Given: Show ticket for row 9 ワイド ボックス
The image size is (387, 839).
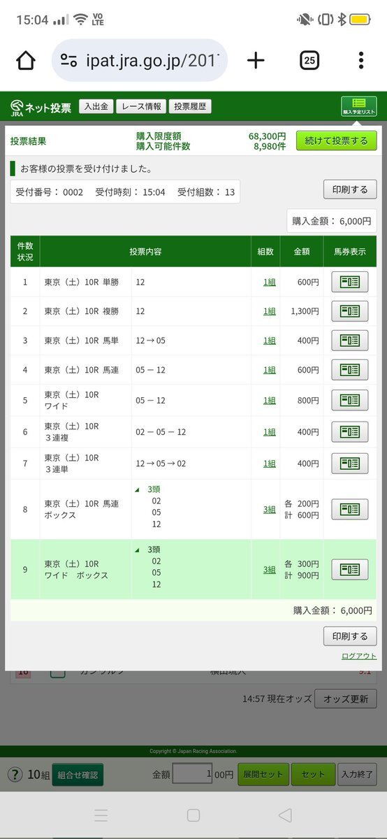Looking at the screenshot, I should pos(349,569).
